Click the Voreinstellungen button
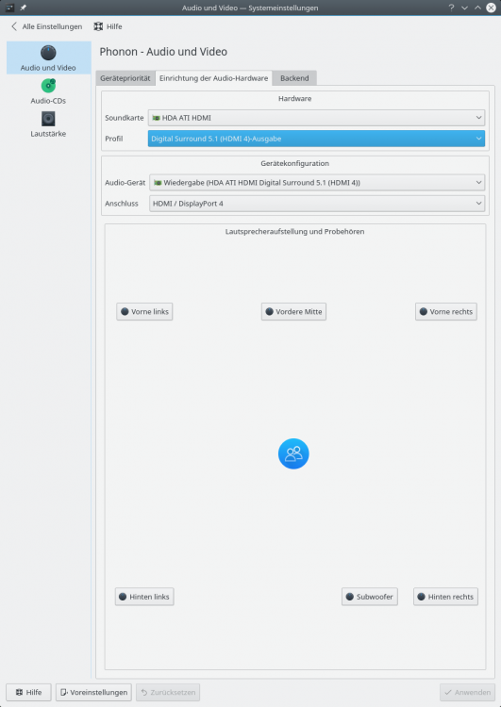The height and width of the screenshot is (707, 501). point(94,692)
